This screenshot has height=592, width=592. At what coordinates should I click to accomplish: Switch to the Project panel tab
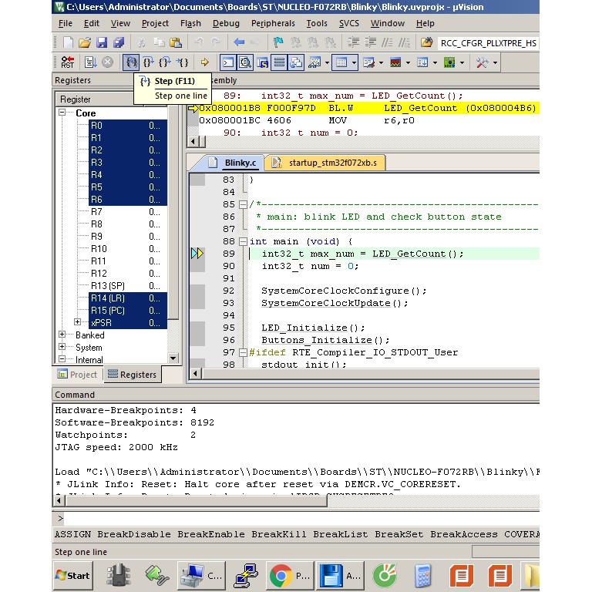tap(77, 375)
